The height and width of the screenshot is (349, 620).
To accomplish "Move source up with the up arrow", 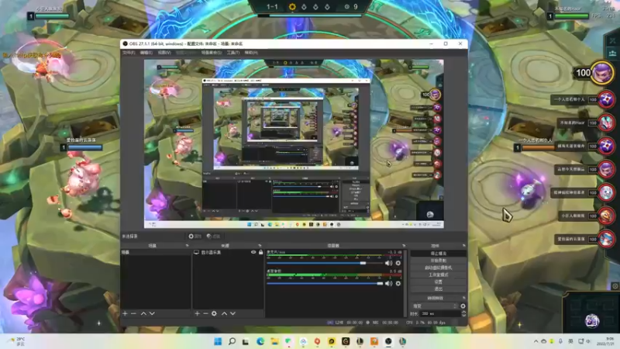I will tap(224, 313).
